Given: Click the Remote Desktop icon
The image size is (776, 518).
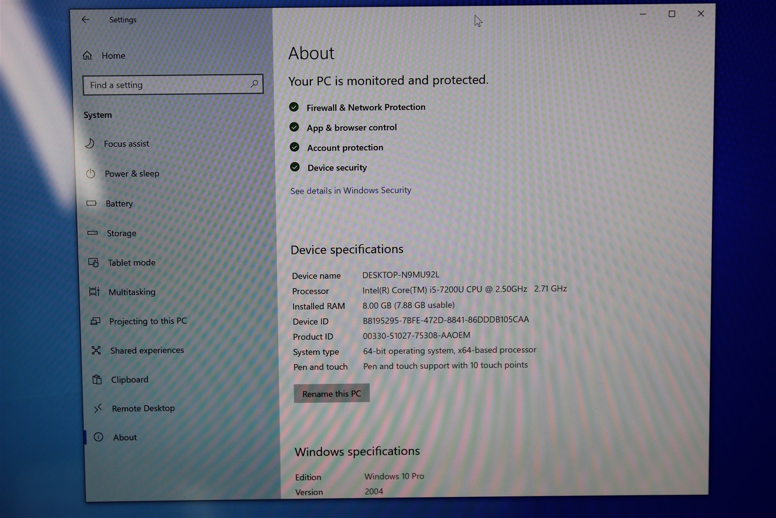Looking at the screenshot, I should pos(98,408).
